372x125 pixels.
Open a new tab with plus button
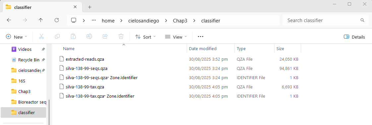click(x=90, y=7)
